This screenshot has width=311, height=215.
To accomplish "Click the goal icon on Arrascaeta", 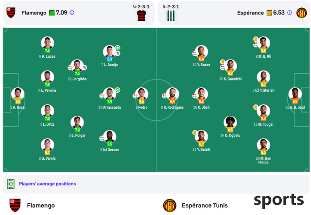I will coord(118,90).
